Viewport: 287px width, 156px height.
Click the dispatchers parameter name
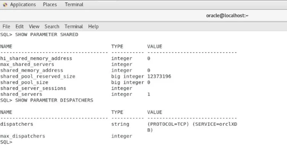[x=17, y=124]
